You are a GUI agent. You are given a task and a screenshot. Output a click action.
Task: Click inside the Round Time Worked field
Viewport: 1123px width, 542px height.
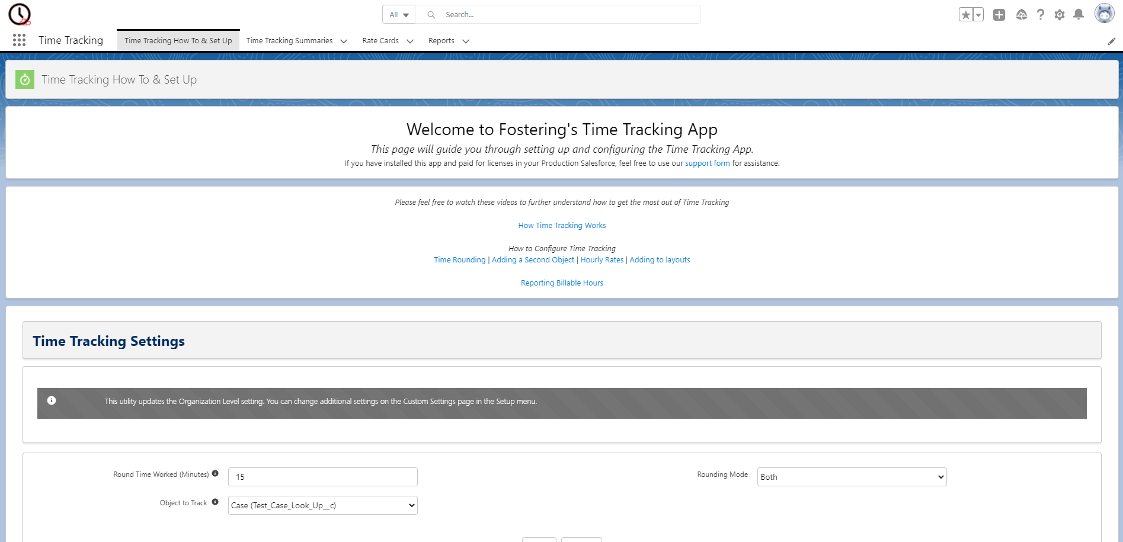point(322,476)
